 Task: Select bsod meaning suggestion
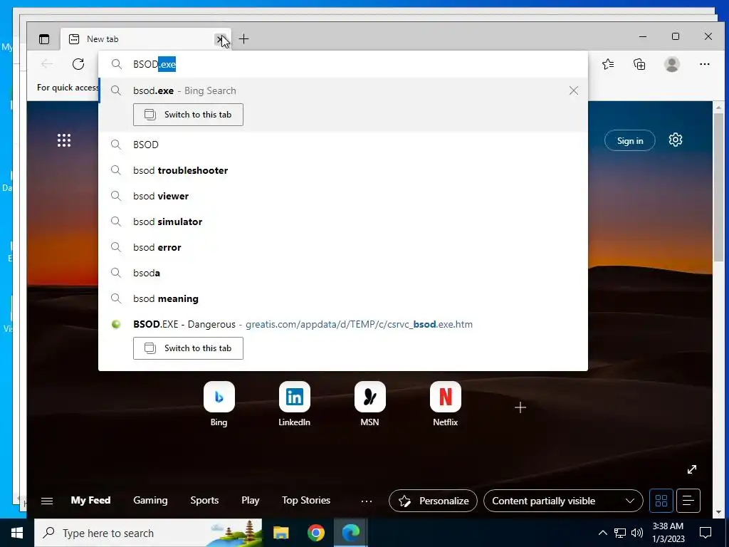pos(343,298)
